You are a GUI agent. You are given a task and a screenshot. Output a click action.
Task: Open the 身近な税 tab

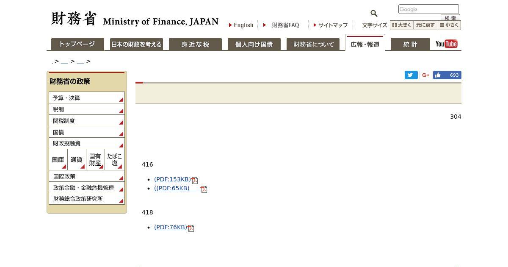point(195,44)
